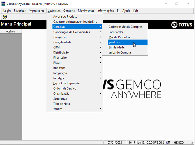
Task: Close the Gemco Anywhere window
Action: (188, 4)
